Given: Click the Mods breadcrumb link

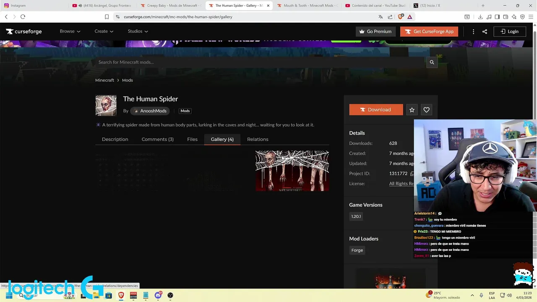Looking at the screenshot, I should 127,80.
